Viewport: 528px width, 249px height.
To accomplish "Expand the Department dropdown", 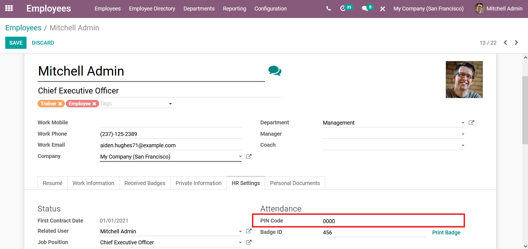I will tap(463, 123).
